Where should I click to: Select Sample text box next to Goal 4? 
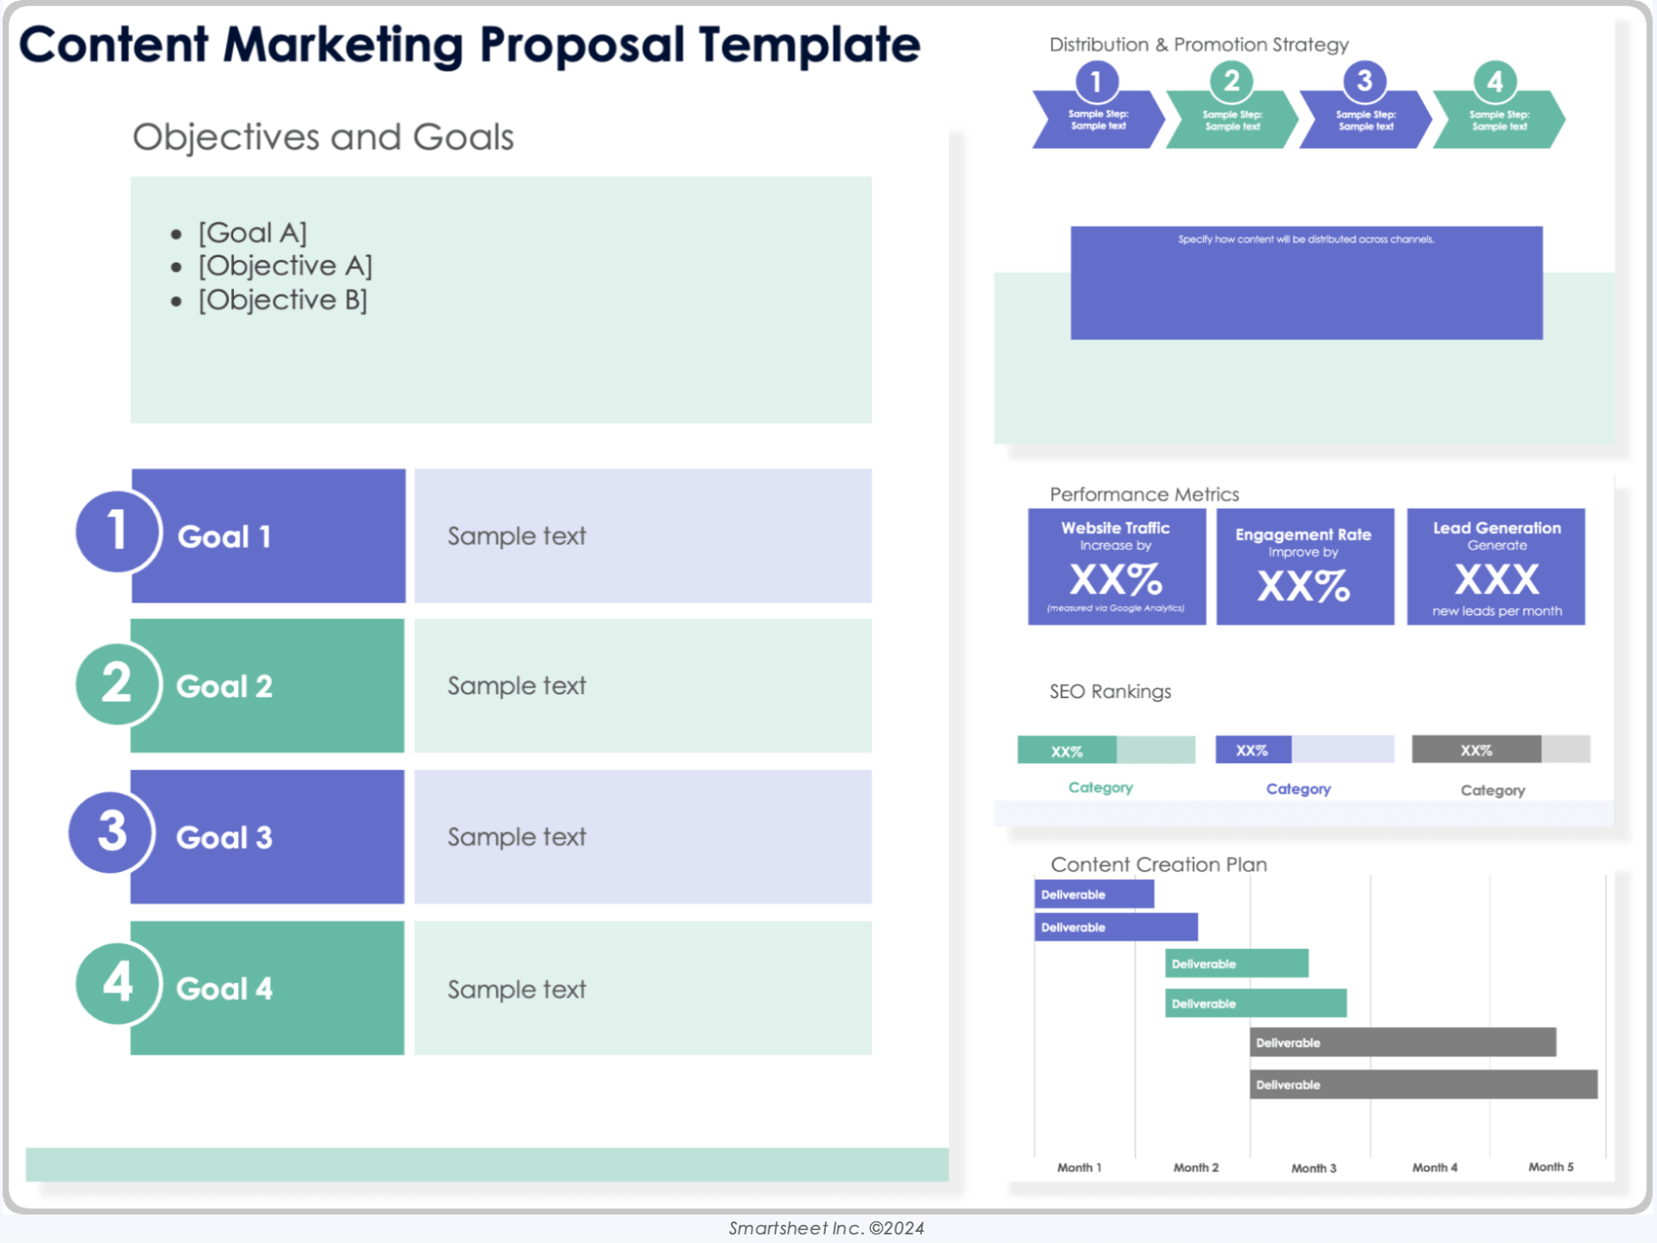click(x=643, y=988)
